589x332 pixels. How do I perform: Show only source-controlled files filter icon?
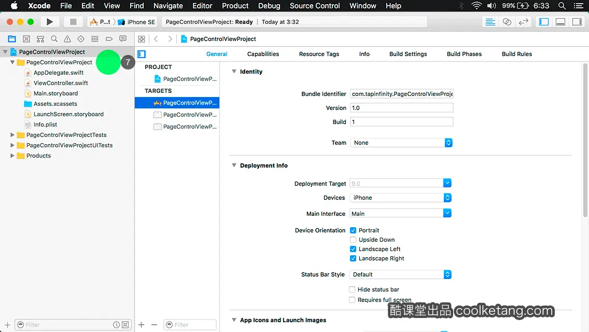(125, 325)
